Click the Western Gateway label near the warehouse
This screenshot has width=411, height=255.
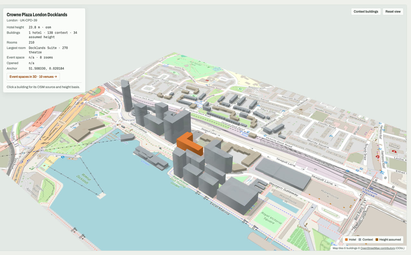[x=284, y=190]
